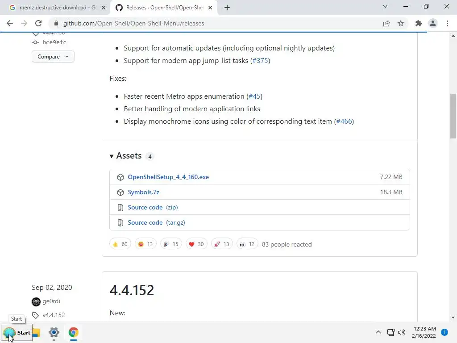Share this page using the share icon

point(386,23)
